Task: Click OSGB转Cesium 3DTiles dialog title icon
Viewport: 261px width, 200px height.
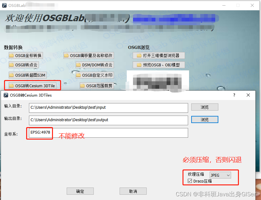Action: (x=6, y=95)
